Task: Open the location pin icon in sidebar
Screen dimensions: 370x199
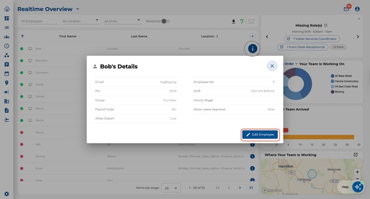Action: click(7, 83)
